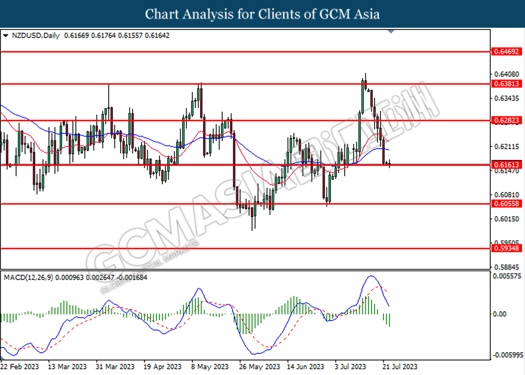525x375 pixels.
Task: Click the 21 Jul 2023 date label
Action: click(x=400, y=367)
